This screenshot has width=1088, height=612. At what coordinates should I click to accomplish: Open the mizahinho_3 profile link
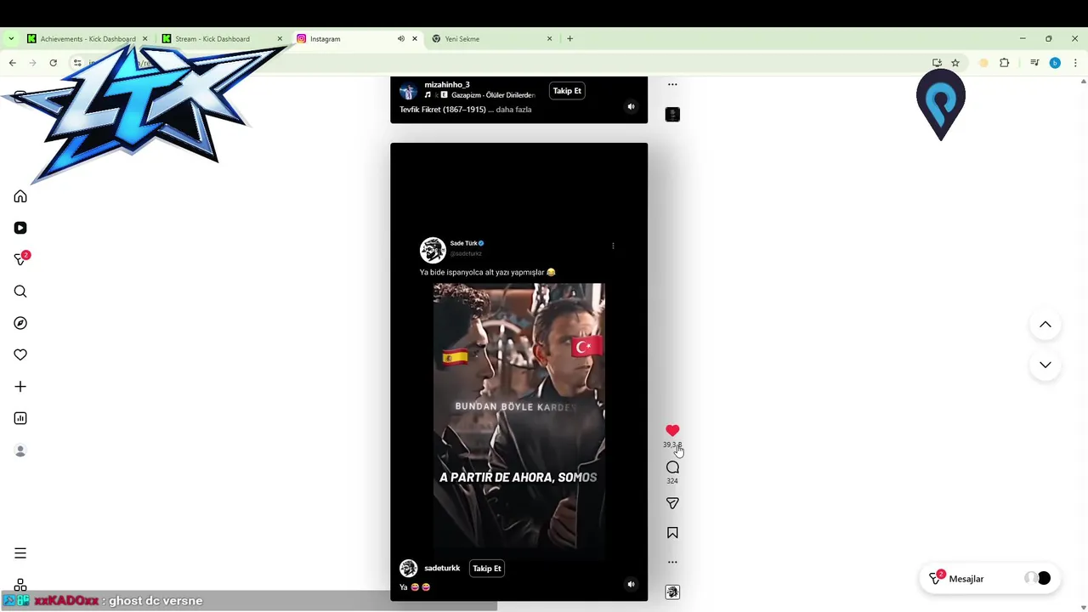[x=447, y=85]
